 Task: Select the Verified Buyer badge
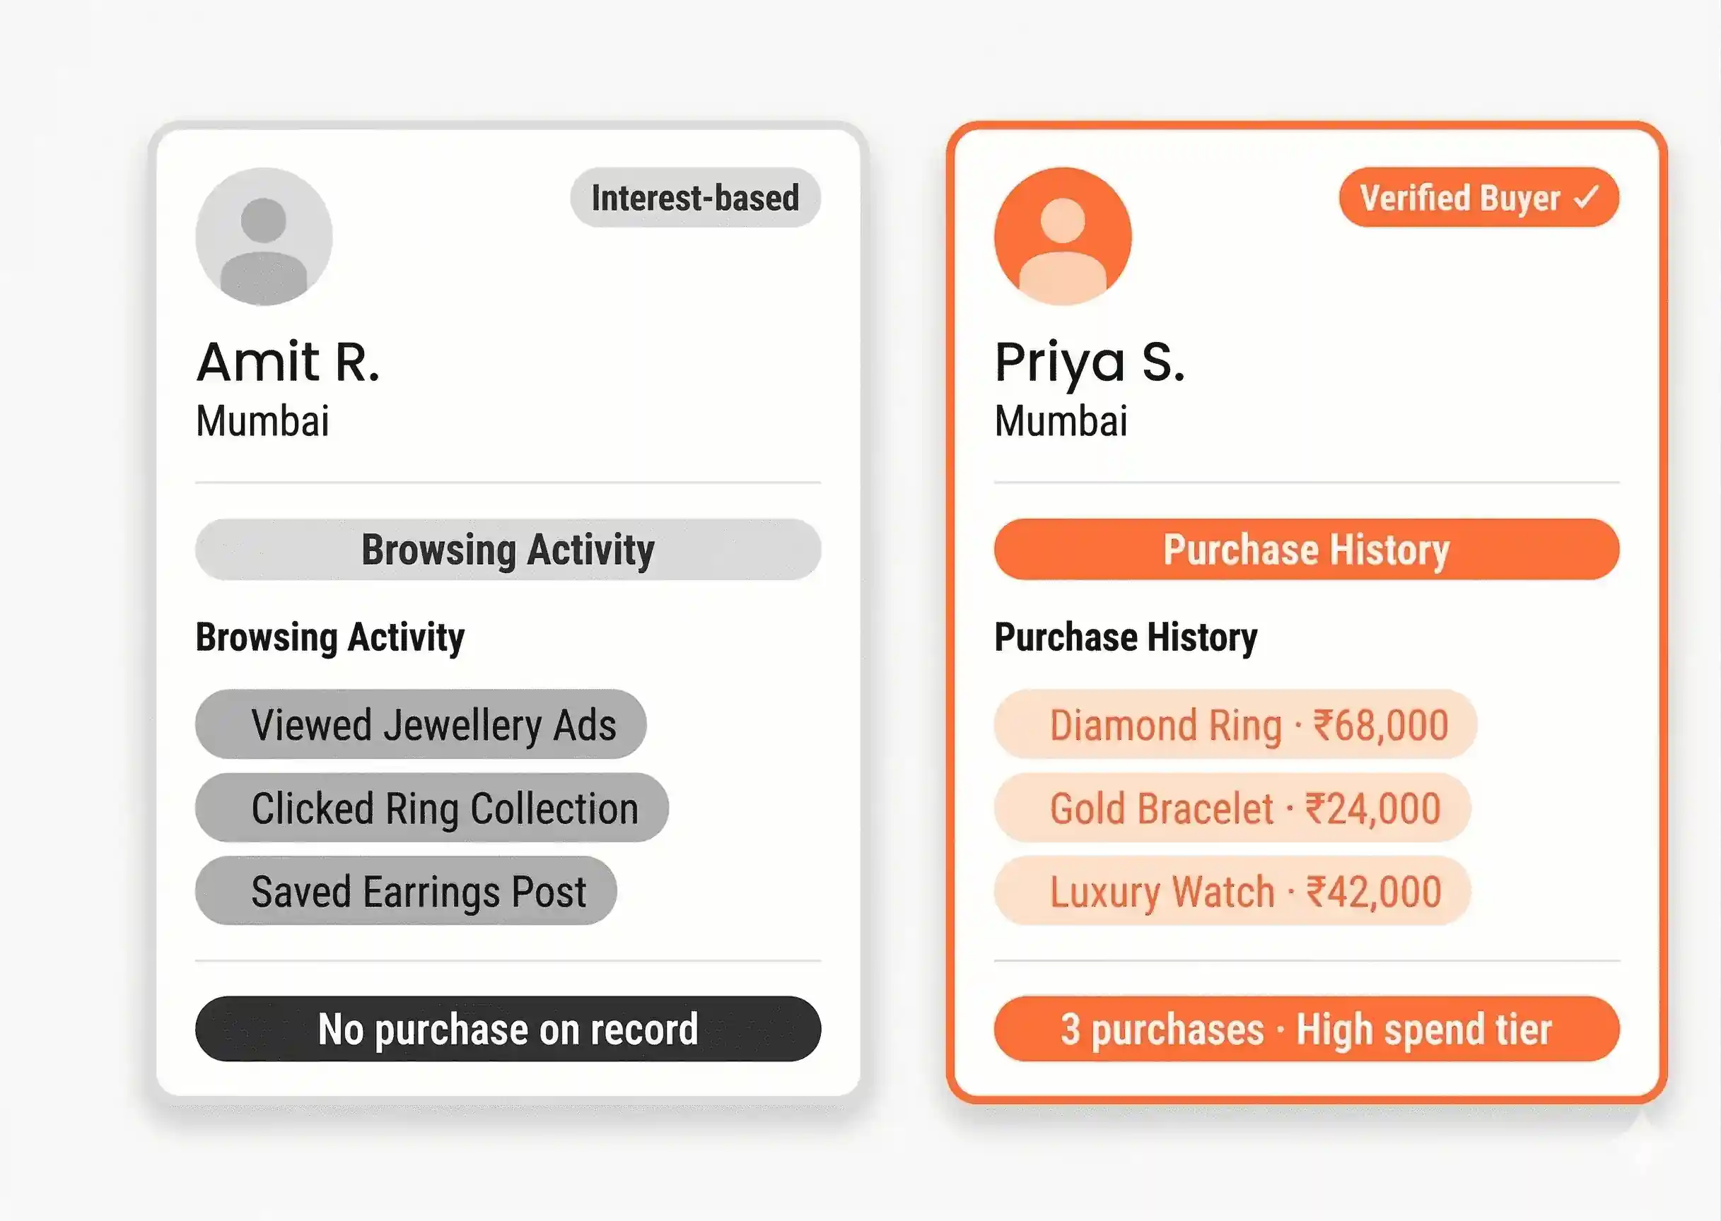(1478, 198)
